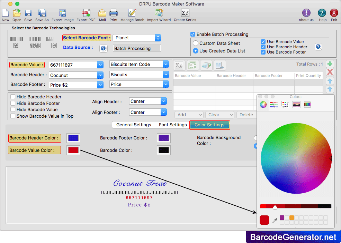Click the Add dropdown button
This screenshot has height=243, width=341.
[189, 115]
